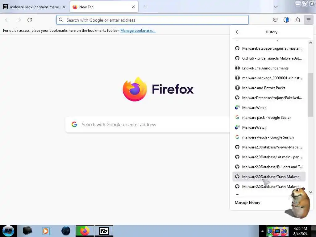
Task: Click the forward navigation arrow
Action: coord(19,20)
